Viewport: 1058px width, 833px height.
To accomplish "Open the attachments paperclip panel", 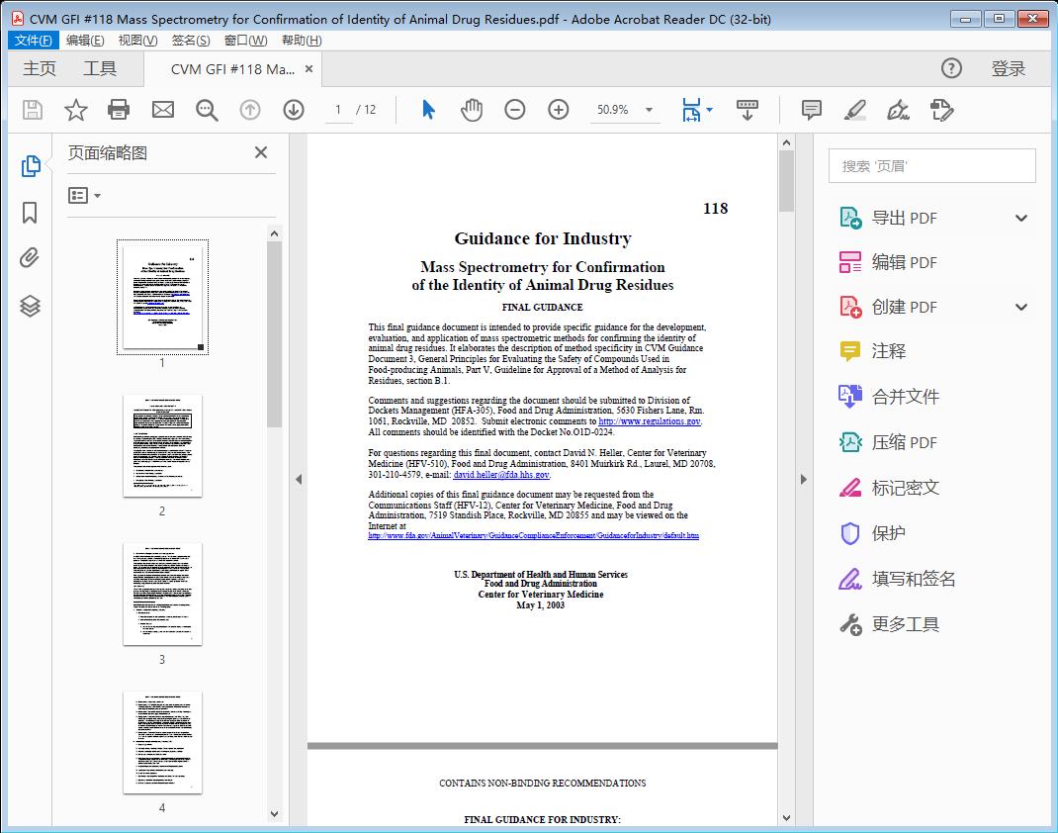I will (x=30, y=259).
